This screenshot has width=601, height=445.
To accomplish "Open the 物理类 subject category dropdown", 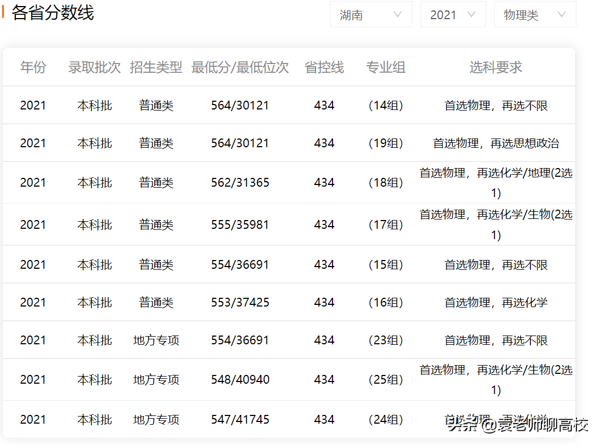I will click(x=535, y=14).
